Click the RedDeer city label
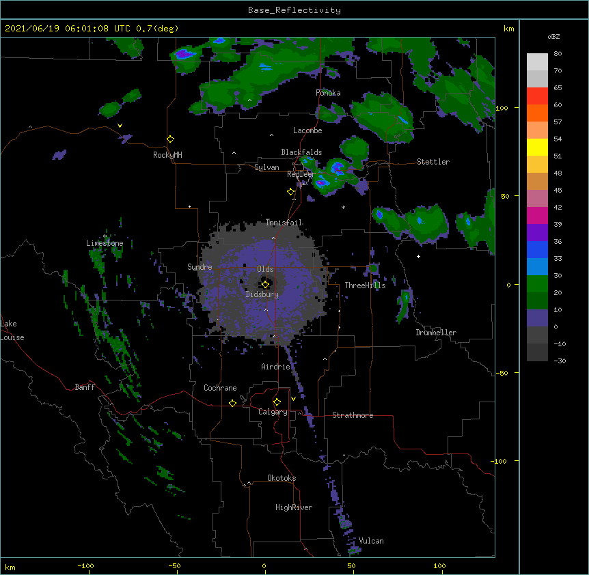Image resolution: width=589 pixels, height=575 pixels. click(x=301, y=174)
